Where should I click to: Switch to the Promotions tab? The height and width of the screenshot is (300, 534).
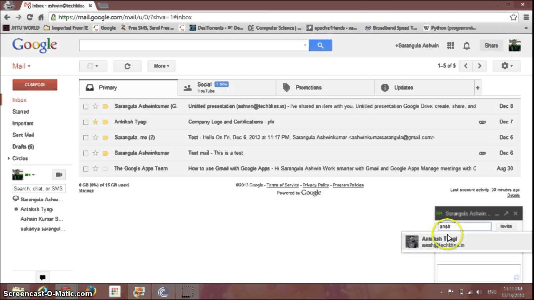325,87
